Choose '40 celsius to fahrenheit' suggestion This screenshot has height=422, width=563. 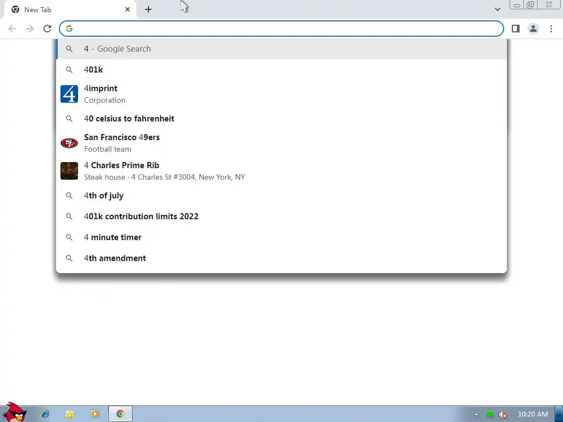pyautogui.click(x=281, y=119)
